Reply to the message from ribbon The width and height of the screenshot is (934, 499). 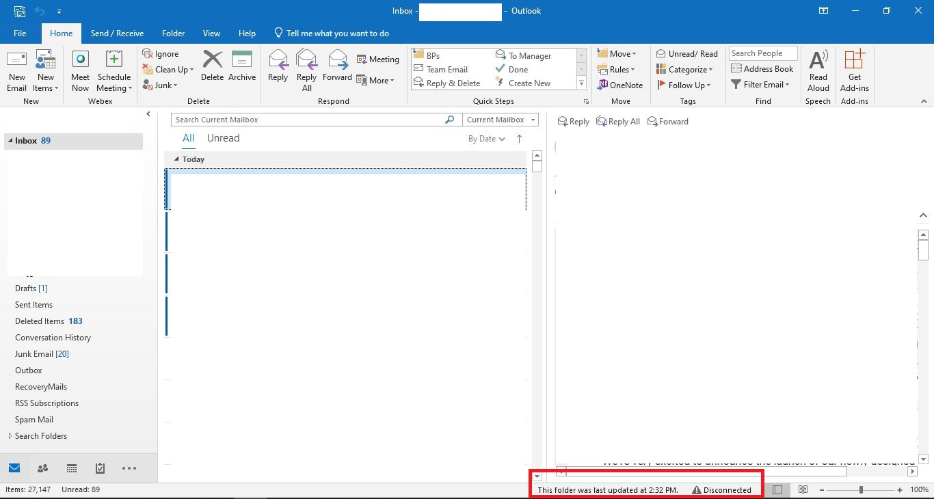278,66
